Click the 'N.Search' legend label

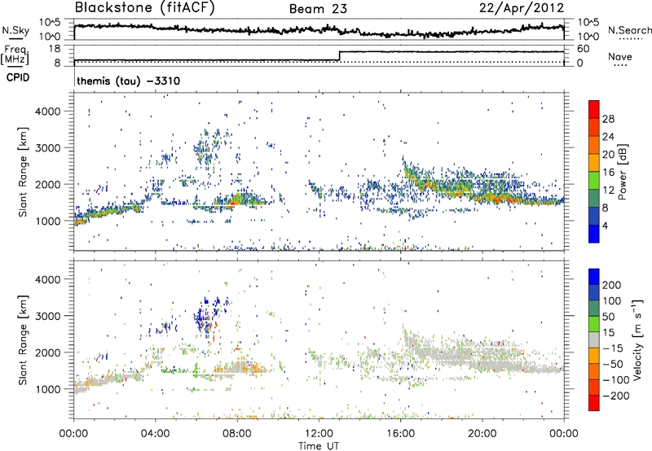(630, 30)
